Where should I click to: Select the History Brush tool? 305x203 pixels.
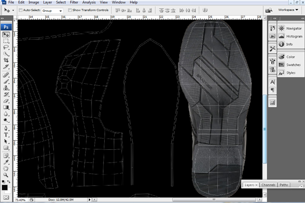pyautogui.click(x=6, y=94)
